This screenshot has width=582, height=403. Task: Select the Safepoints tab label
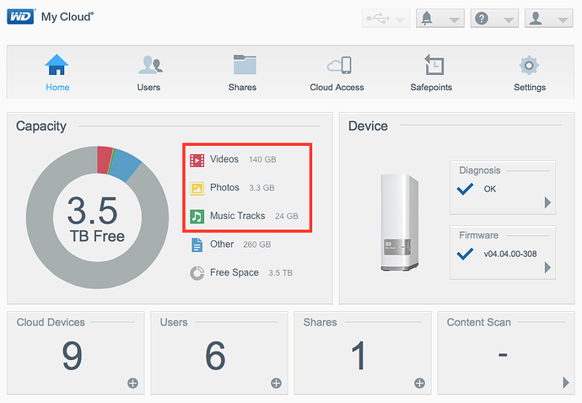pyautogui.click(x=431, y=87)
